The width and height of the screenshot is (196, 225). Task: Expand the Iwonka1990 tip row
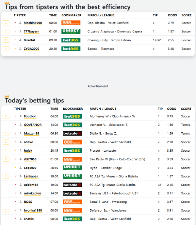pyautogui.click(x=6, y=210)
